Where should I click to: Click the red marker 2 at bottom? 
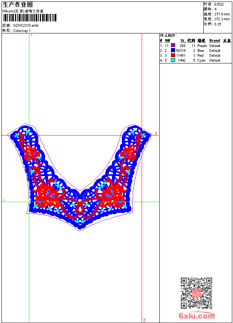[x=144, y=320]
